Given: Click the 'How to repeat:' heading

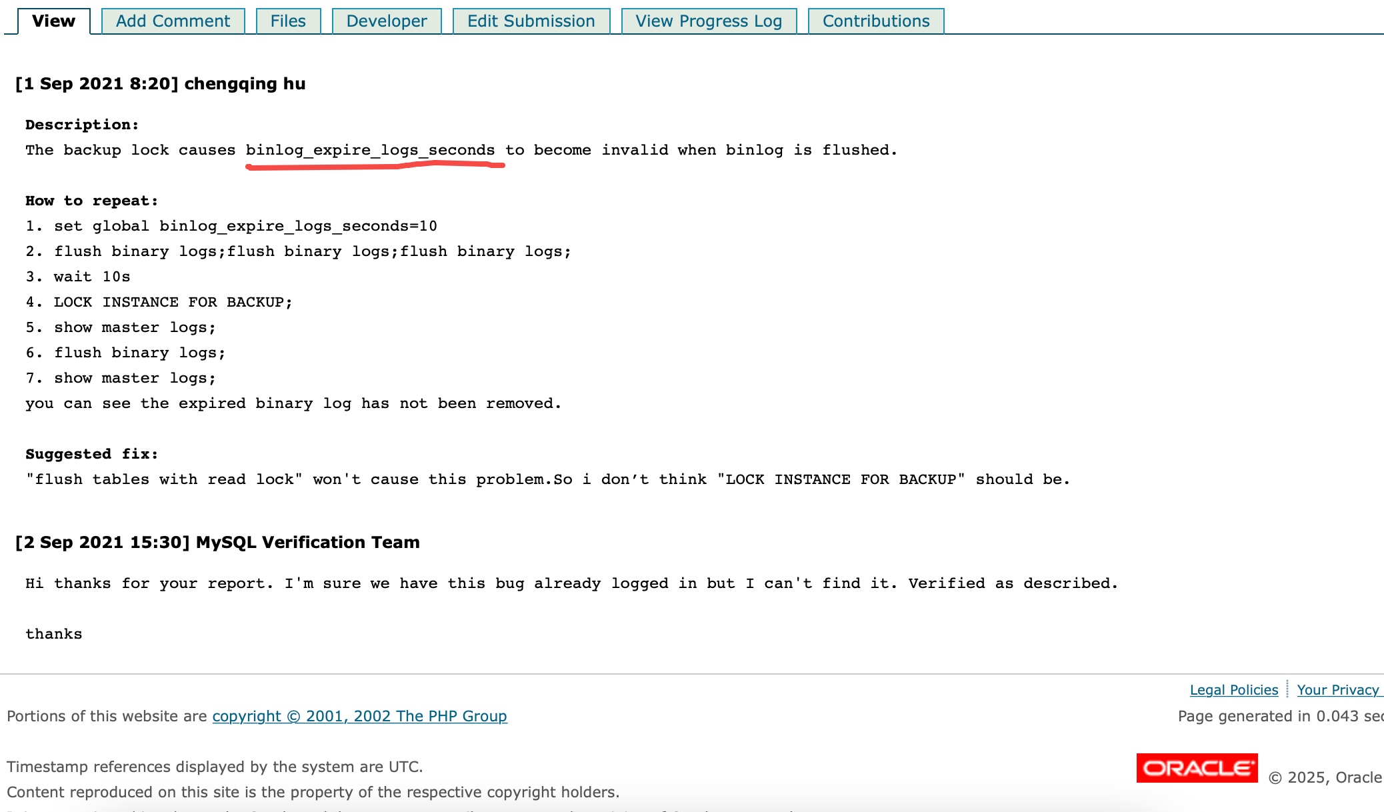Looking at the screenshot, I should [x=92, y=201].
